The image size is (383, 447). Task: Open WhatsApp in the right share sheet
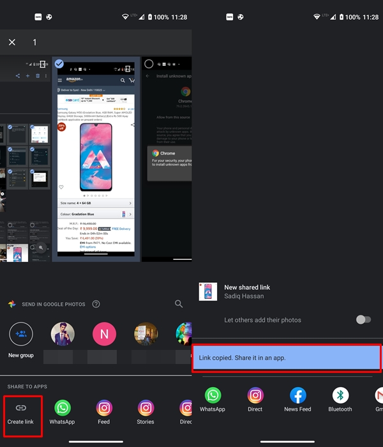213,399
